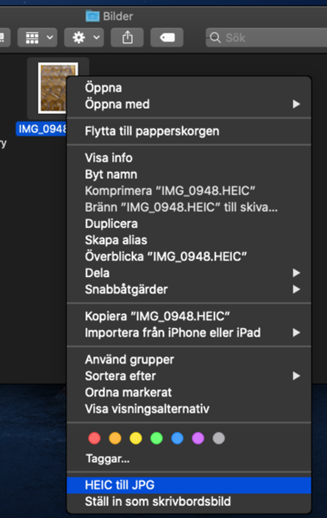The image size is (327, 518).
Task: Select Kopiera "IMG_0948.HEIC"
Action: point(189,316)
